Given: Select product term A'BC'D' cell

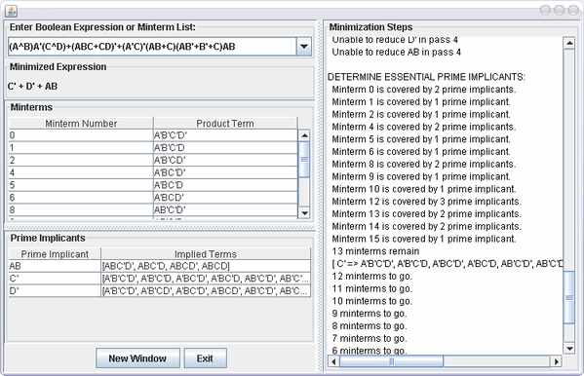Looking at the screenshot, I should pyautogui.click(x=225, y=172).
